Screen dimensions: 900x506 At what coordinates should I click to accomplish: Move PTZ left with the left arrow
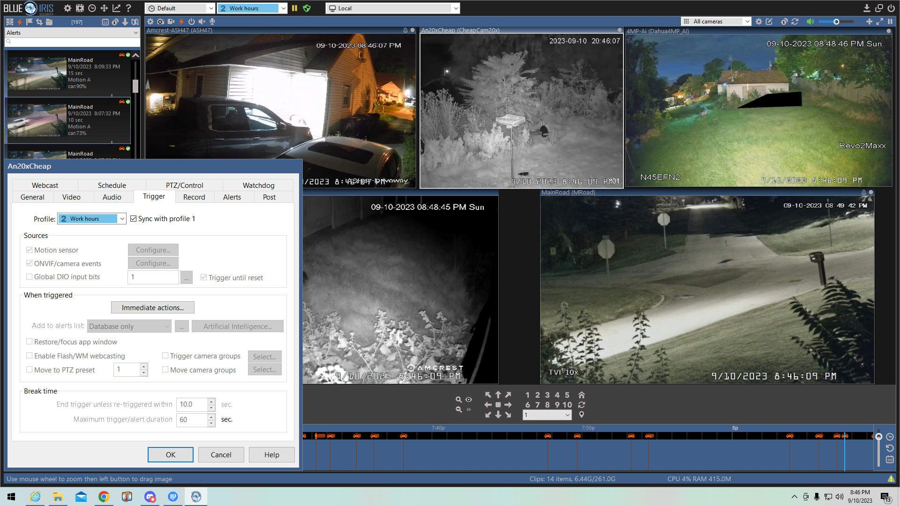[x=488, y=405]
